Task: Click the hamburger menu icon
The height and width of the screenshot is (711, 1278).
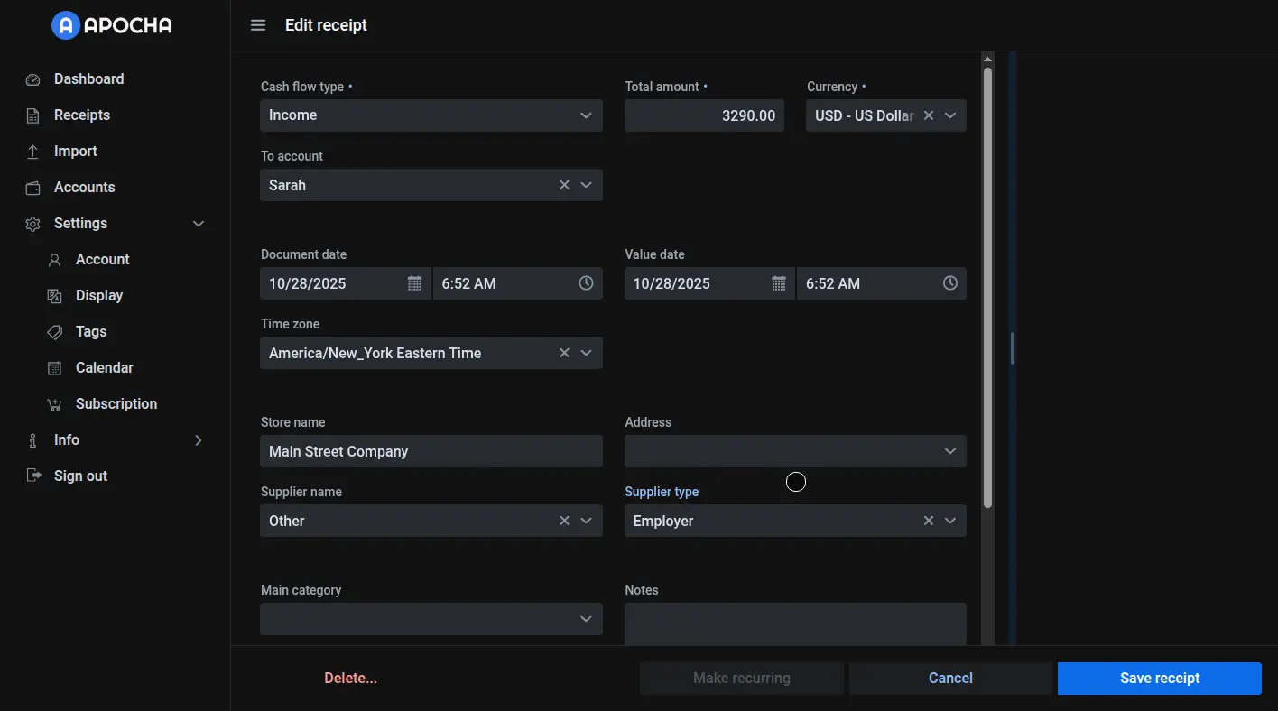Action: pos(258,25)
